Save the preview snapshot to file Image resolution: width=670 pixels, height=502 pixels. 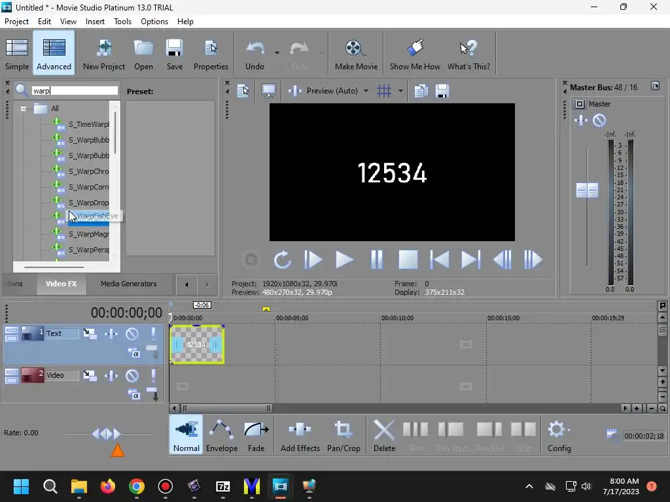click(442, 90)
